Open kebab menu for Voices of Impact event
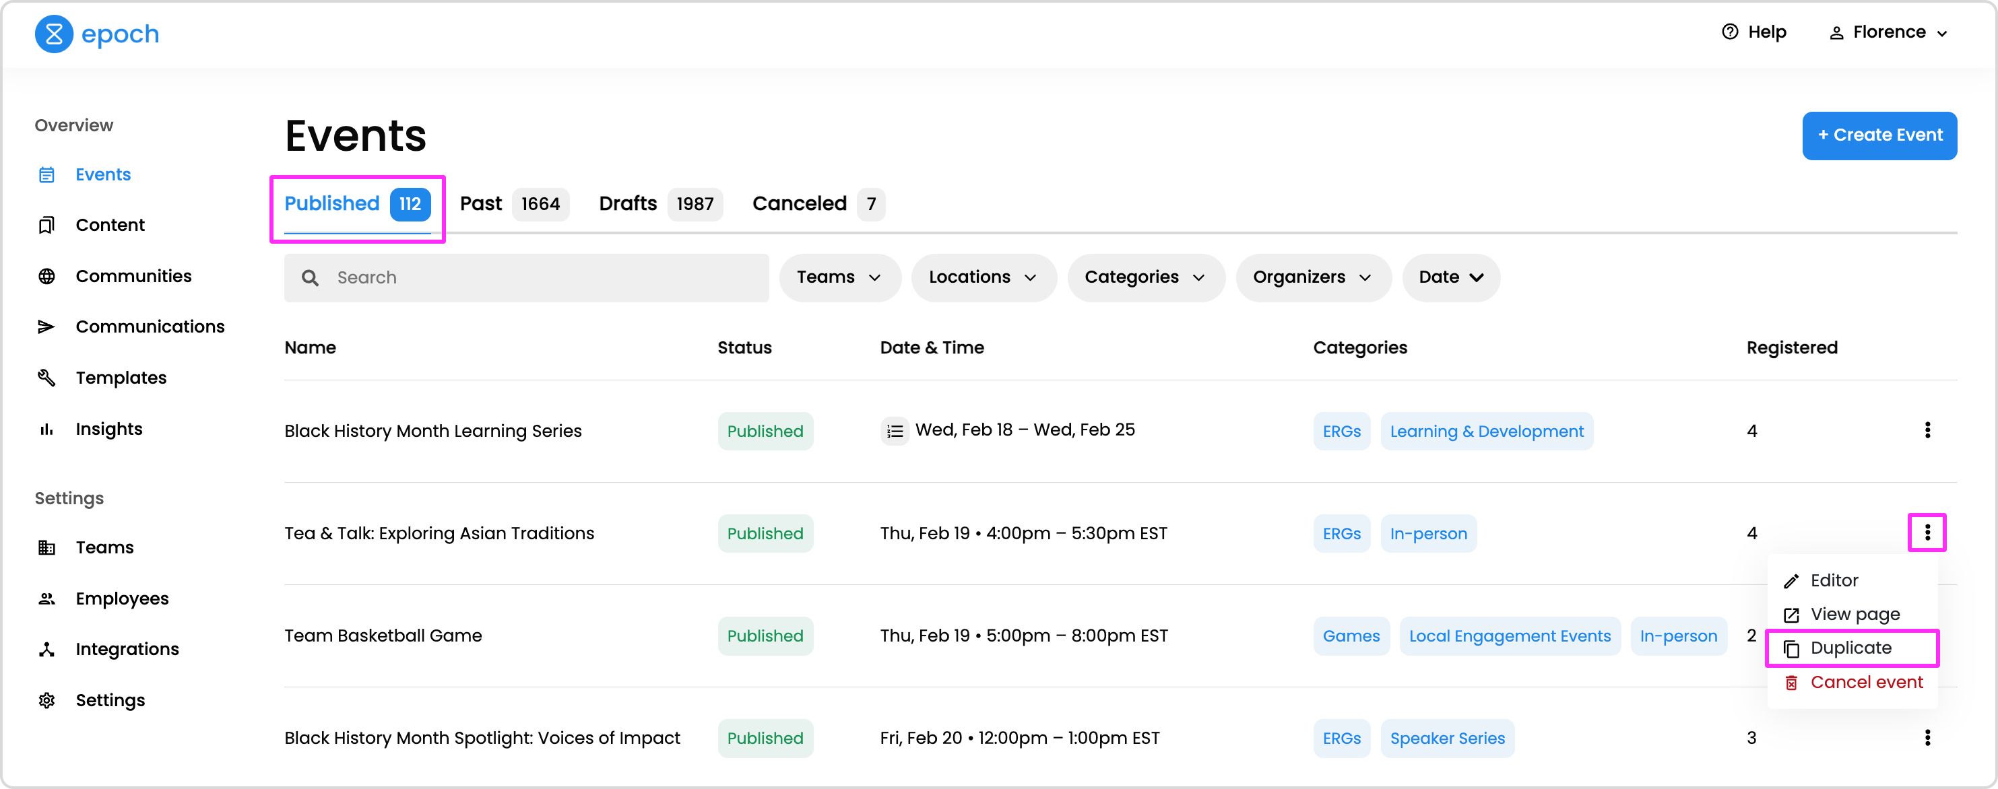 [1927, 737]
